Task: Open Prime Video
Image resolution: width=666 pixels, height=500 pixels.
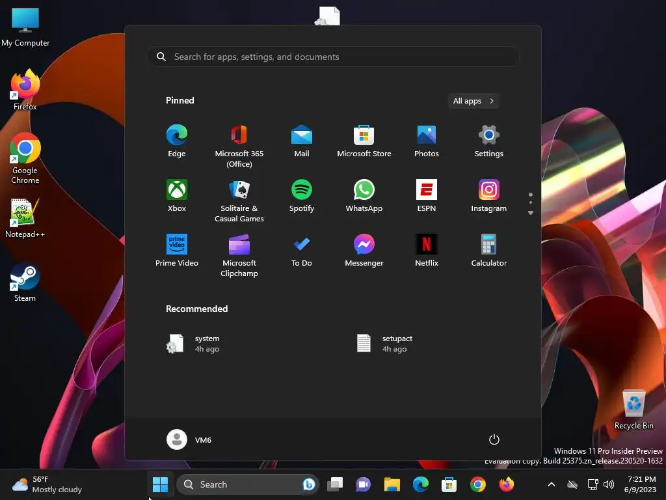Action: 177,251
